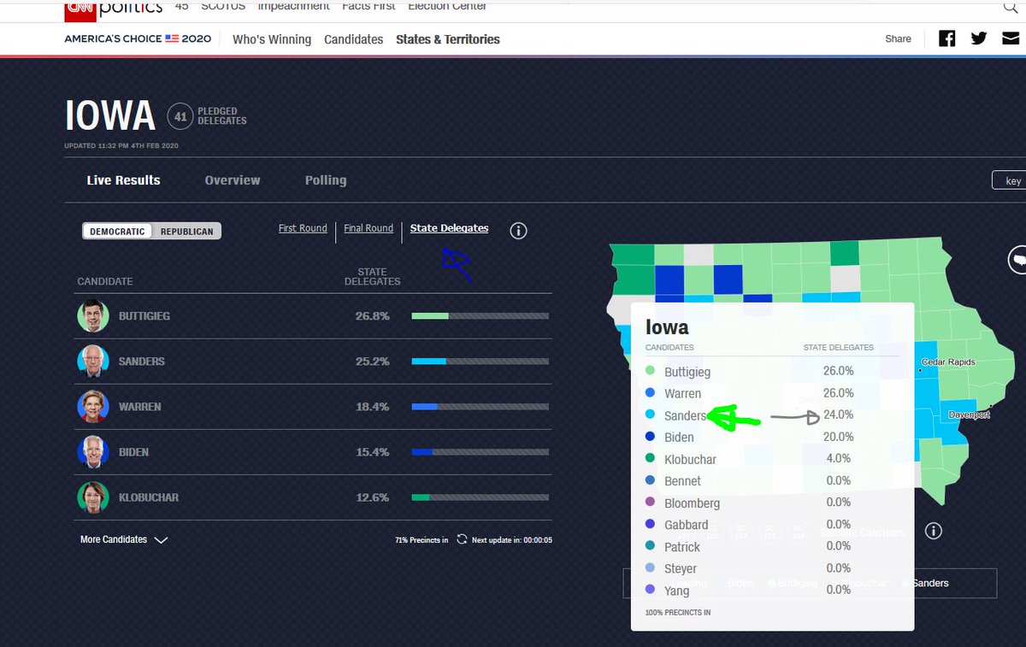The height and width of the screenshot is (647, 1026).
Task: Click Buttigieg color dot in tooltip
Action: (651, 371)
